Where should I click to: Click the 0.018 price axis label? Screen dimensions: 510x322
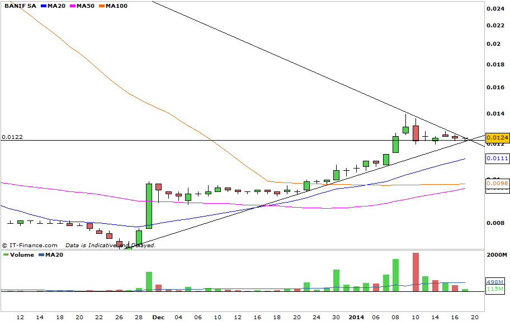[x=495, y=65]
